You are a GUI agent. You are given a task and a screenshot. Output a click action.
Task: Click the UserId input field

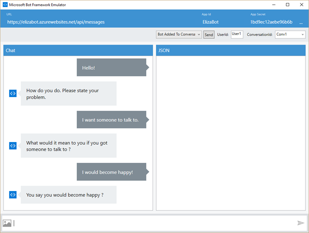tap(237, 34)
